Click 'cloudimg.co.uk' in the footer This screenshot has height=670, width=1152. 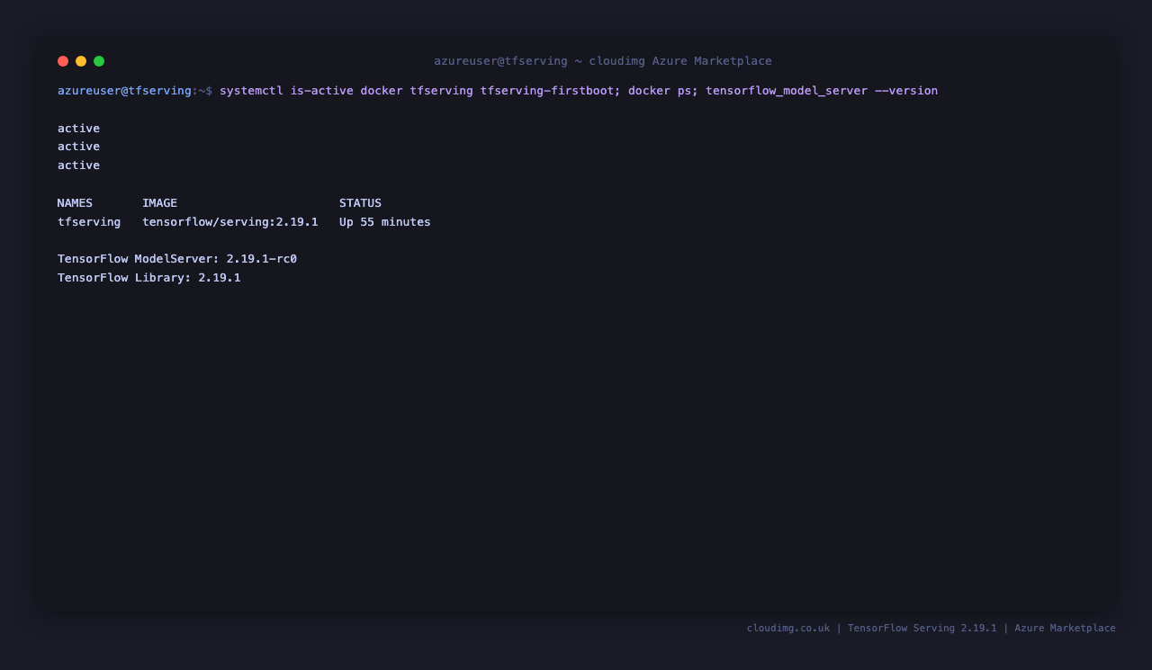pos(788,629)
